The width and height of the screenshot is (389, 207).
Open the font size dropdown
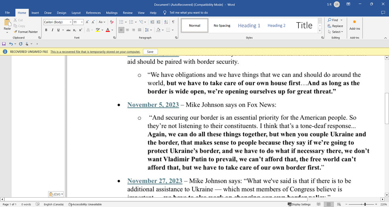point(82,22)
